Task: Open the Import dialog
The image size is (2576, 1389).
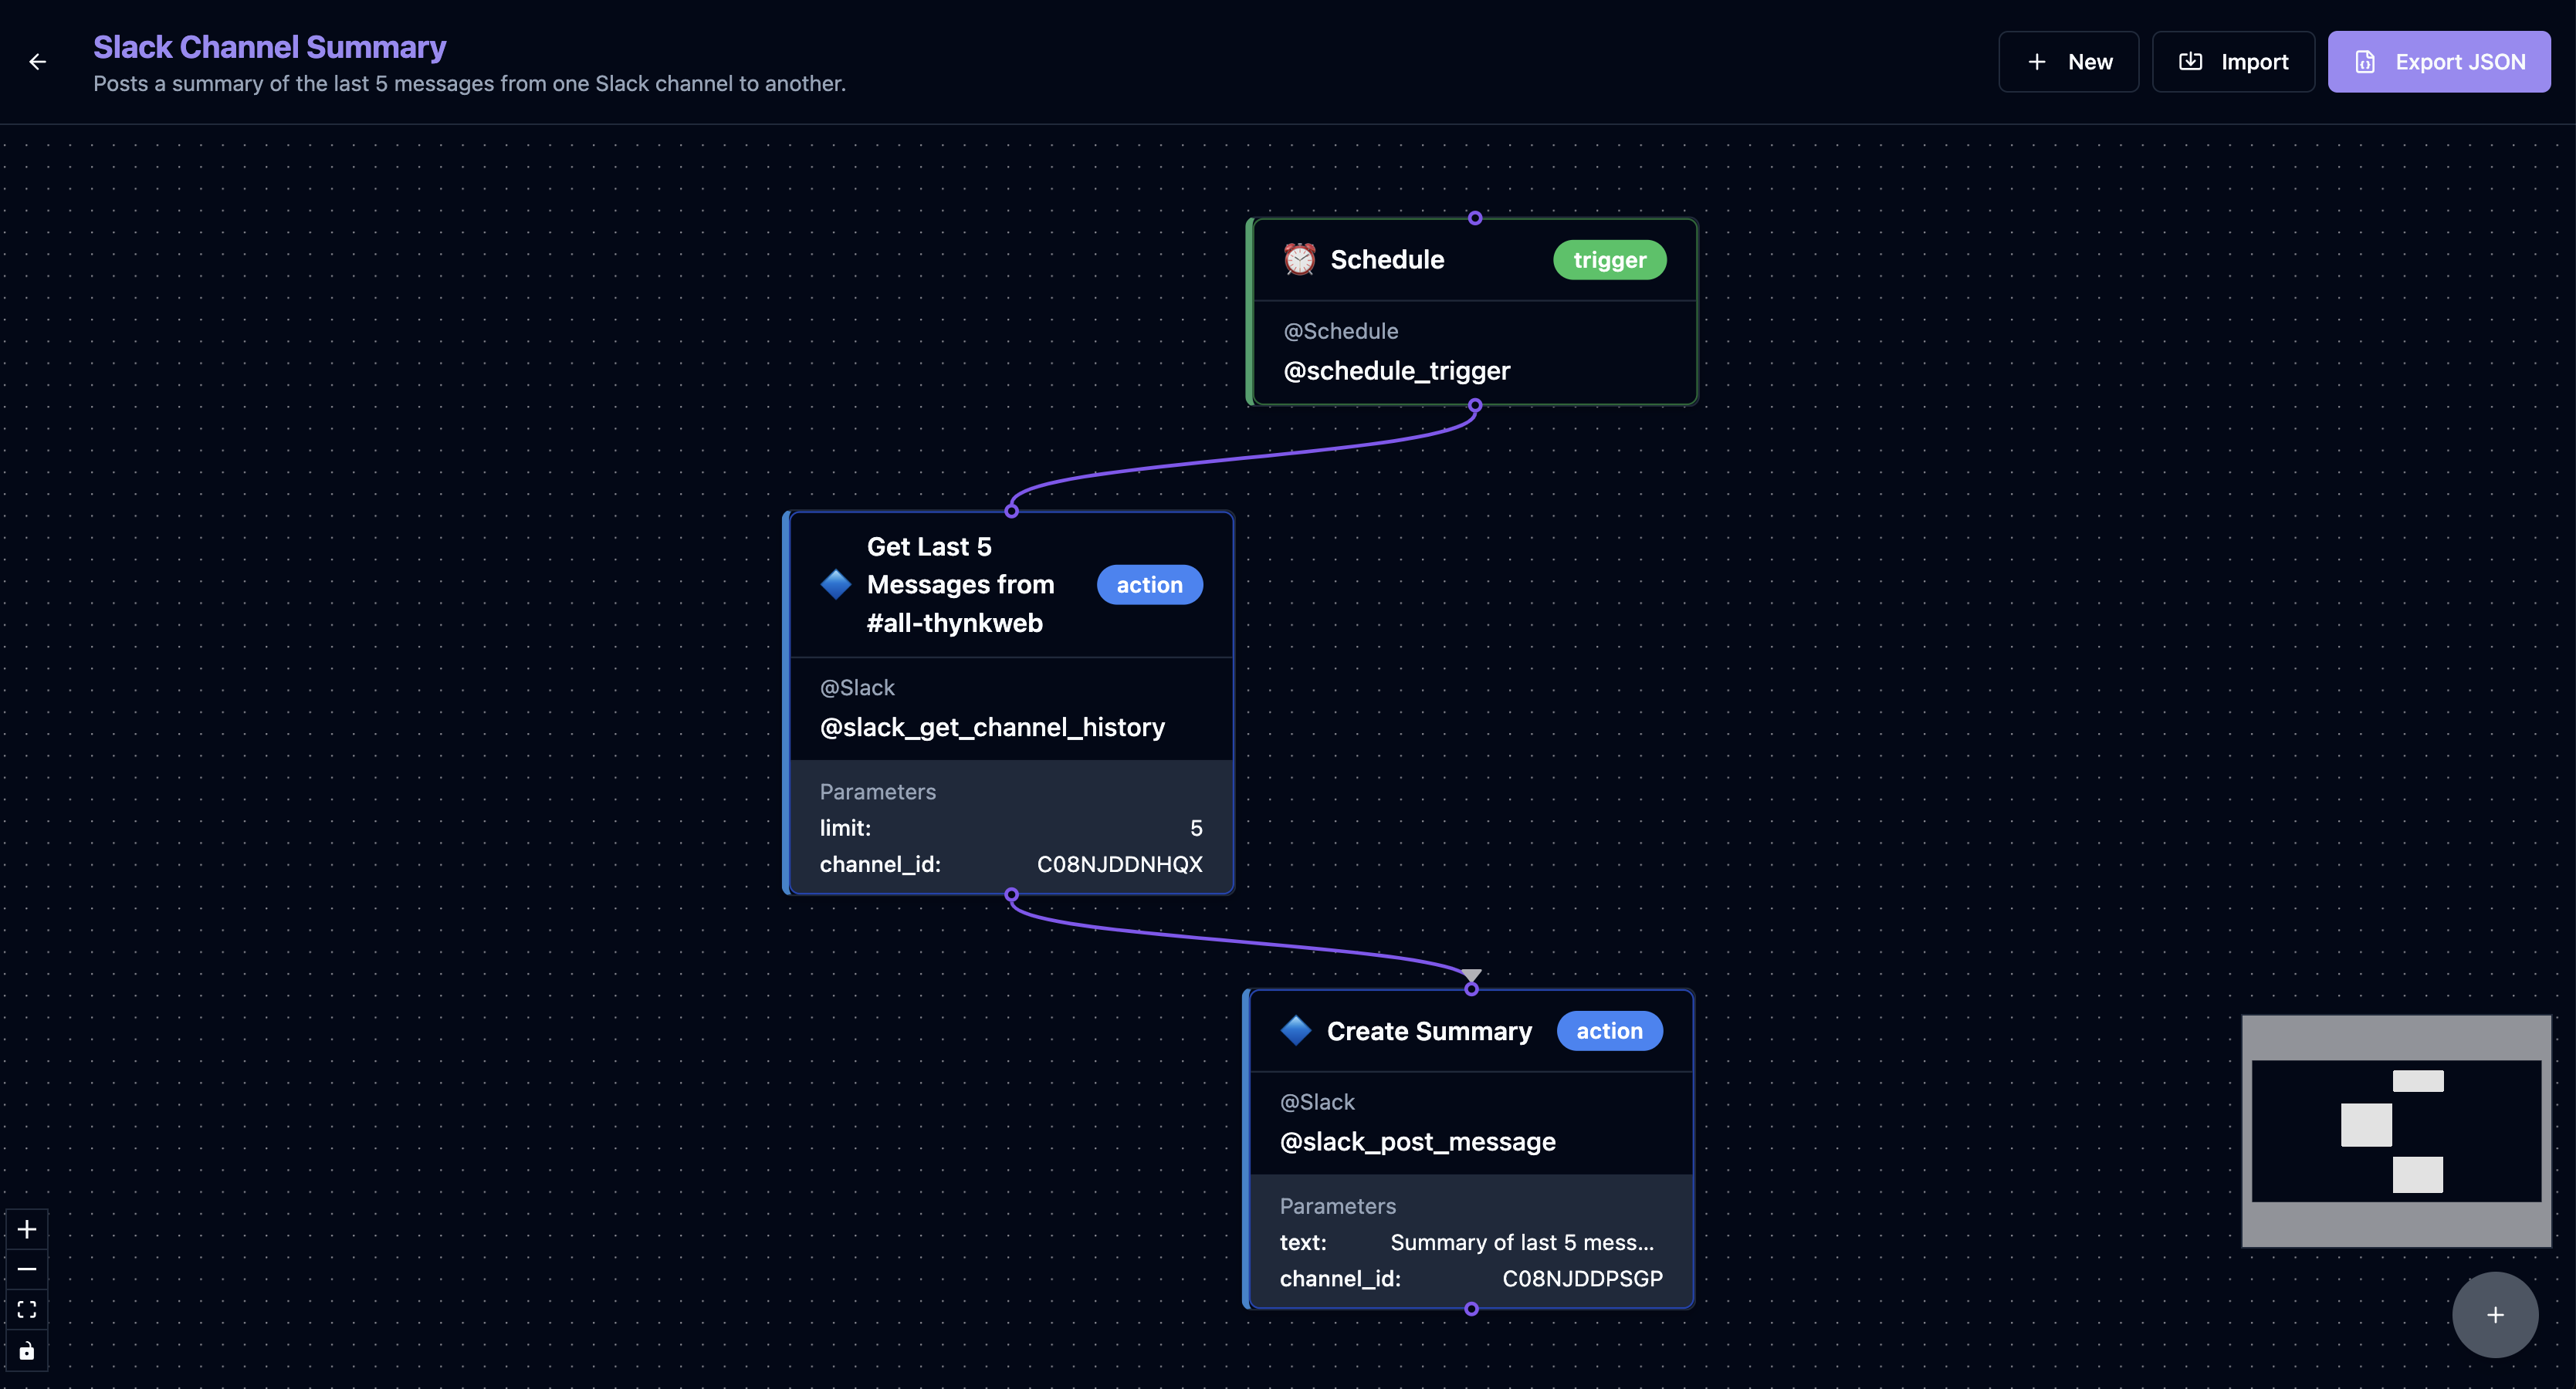Action: 2233,62
